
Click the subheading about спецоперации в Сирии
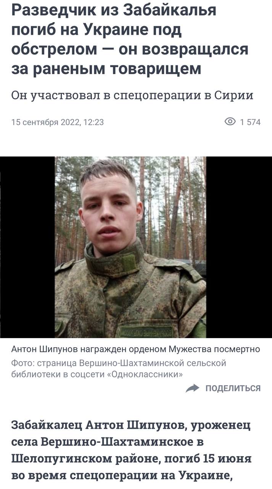132,95
